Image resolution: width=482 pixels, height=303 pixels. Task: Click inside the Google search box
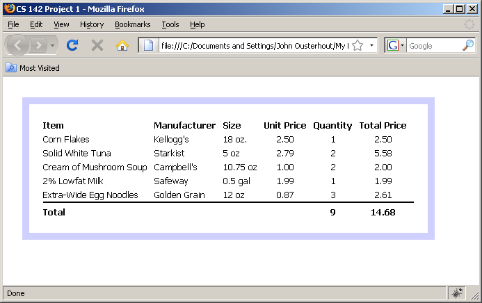[x=434, y=46]
